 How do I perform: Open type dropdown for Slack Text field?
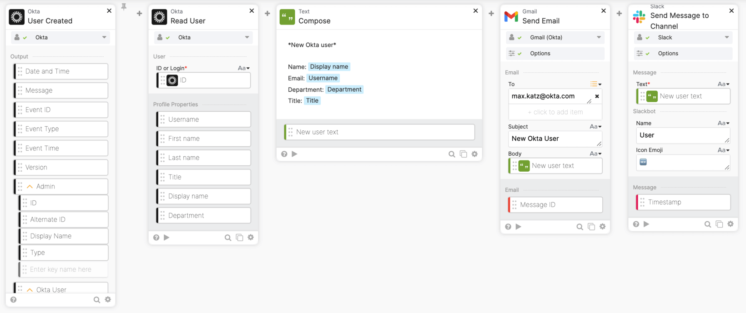pyautogui.click(x=724, y=84)
